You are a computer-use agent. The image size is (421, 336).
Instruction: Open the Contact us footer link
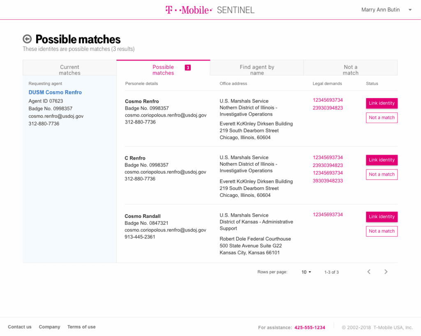[20, 327]
